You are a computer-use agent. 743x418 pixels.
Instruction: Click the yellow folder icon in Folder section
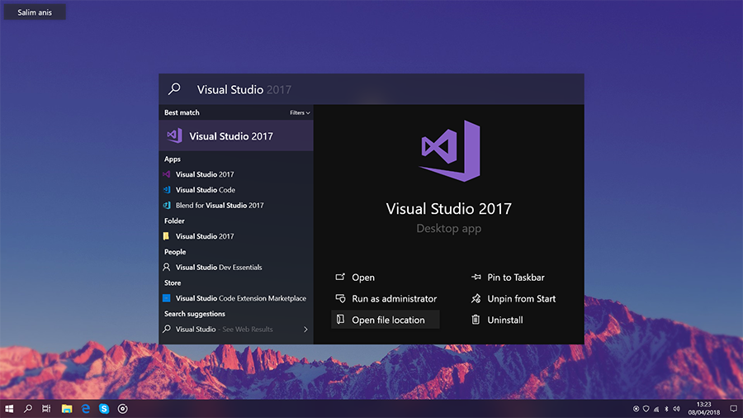(x=166, y=236)
